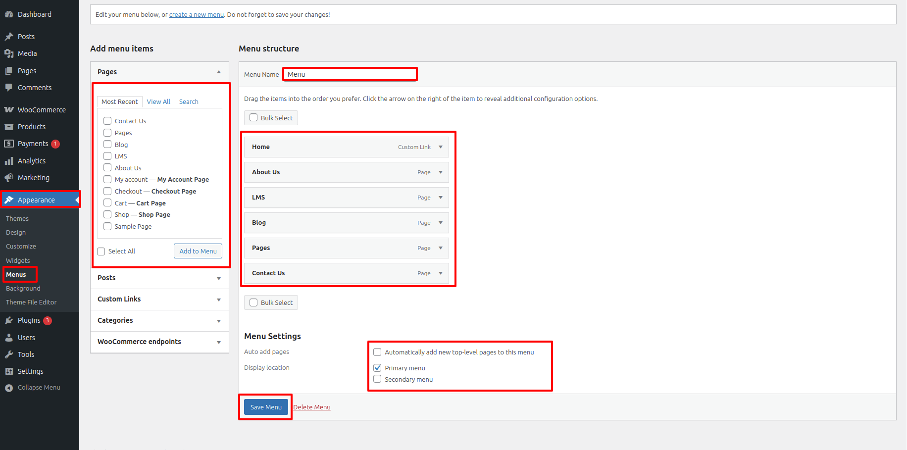The image size is (907, 450).
Task: Open Themes in Appearance submenu
Action: click(17, 218)
